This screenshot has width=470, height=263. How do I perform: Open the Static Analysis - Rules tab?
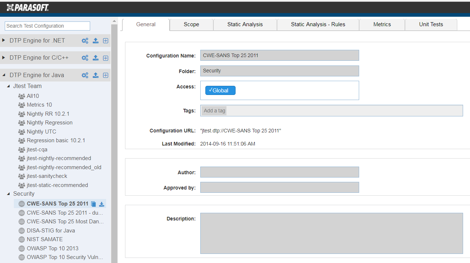(x=318, y=24)
